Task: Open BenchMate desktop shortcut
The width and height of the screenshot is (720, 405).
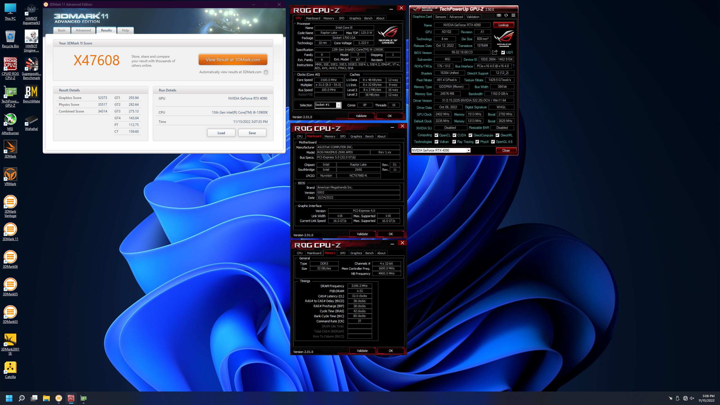Action: click(31, 94)
